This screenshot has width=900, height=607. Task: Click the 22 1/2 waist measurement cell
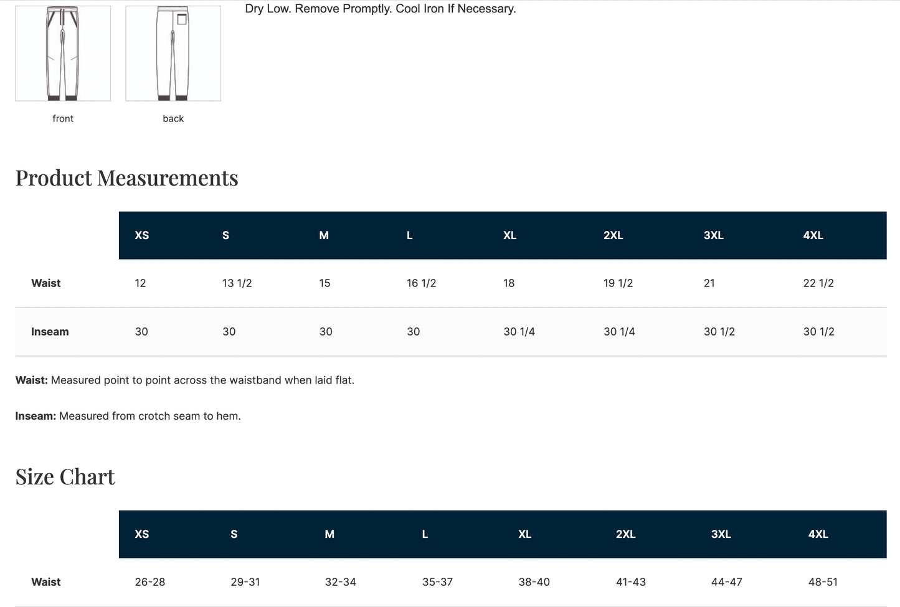click(x=818, y=283)
